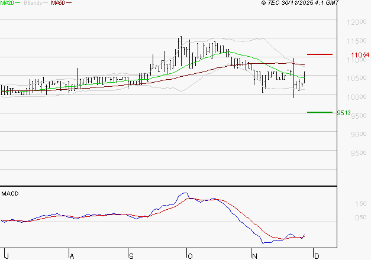
Task: Click the 12000 price axis label
Action: (357, 22)
